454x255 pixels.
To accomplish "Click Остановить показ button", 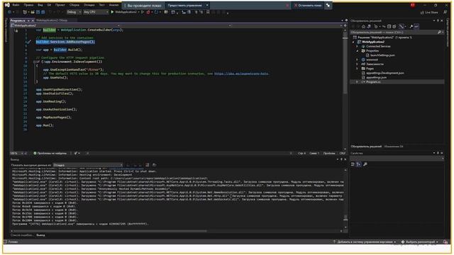I will 308,5.
